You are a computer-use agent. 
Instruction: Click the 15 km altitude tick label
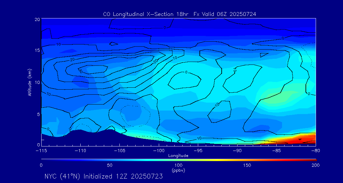pyautogui.click(x=37, y=51)
